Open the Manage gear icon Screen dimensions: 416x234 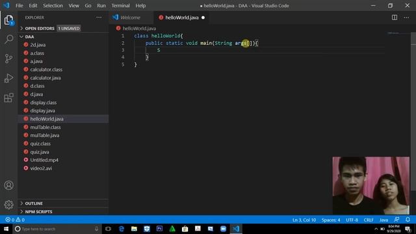click(8, 205)
